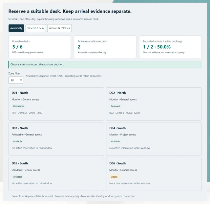Screen dimensions: 210x204
Task: Click the Closed badge on D06
Action: coord(114,177)
